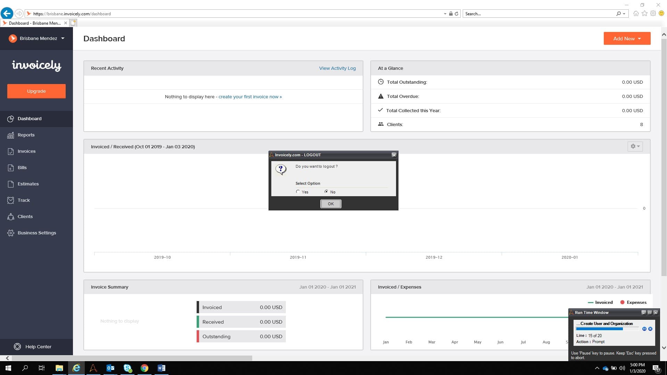Click the Total Outstanding 0.00 USD amount
The image size is (667, 375).
(632, 82)
